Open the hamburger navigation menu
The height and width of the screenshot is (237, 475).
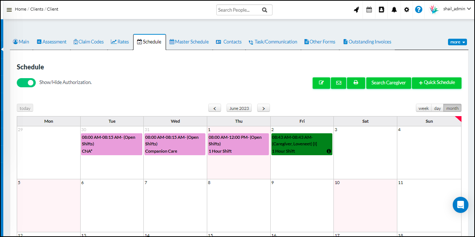(9, 10)
